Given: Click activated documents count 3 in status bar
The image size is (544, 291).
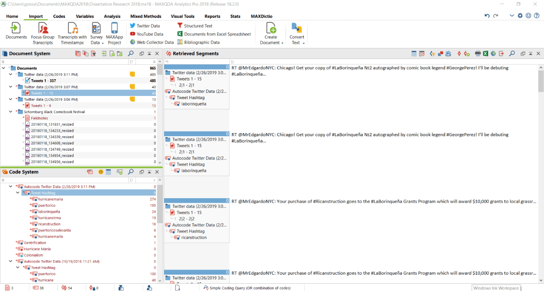Looking at the screenshot, I should pos(8,288).
